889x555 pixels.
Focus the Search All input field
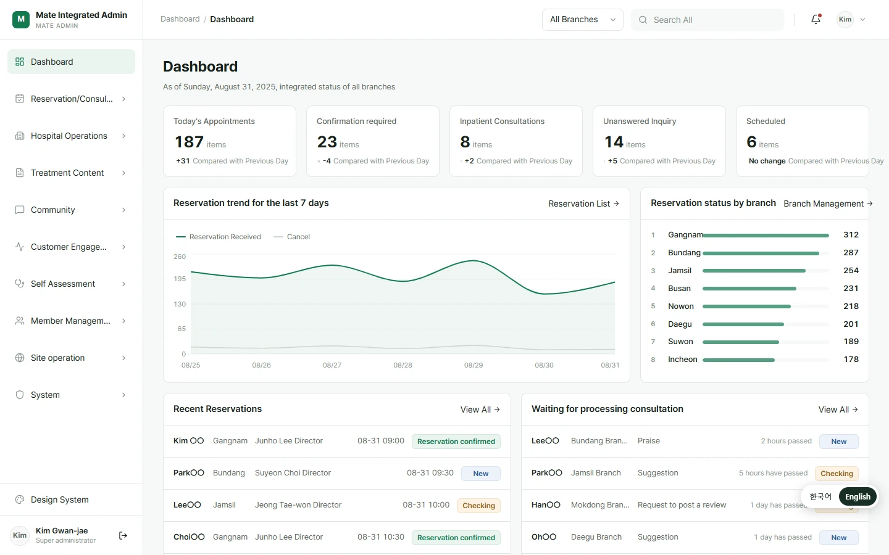[707, 20]
